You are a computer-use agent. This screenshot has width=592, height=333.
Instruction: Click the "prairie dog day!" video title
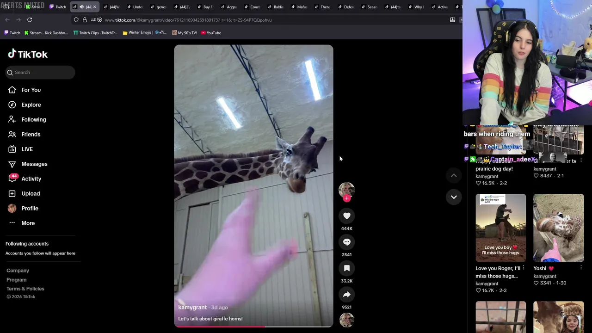pyautogui.click(x=494, y=169)
